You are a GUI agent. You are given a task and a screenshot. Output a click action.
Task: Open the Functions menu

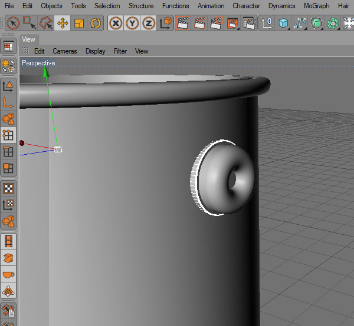[176, 6]
